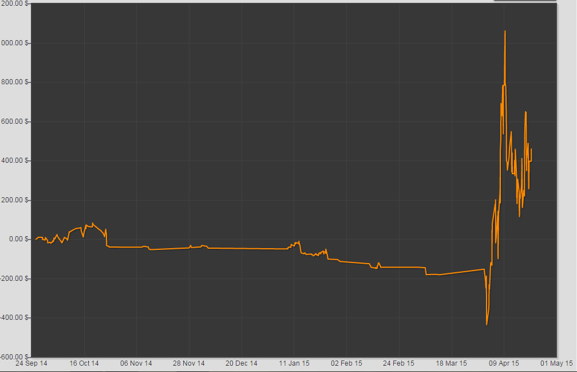
Task: Click the '11 Jan 15' axis label
Action: click(x=294, y=363)
